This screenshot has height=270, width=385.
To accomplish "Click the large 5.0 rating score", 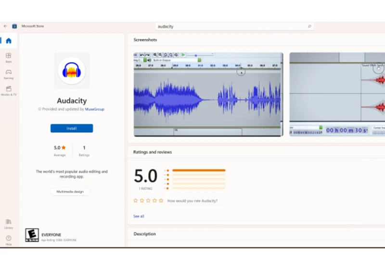I will coord(146,176).
